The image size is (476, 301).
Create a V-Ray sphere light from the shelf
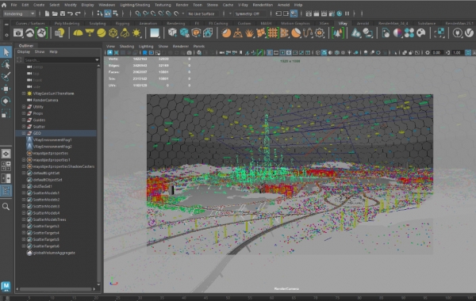[x=101, y=33]
